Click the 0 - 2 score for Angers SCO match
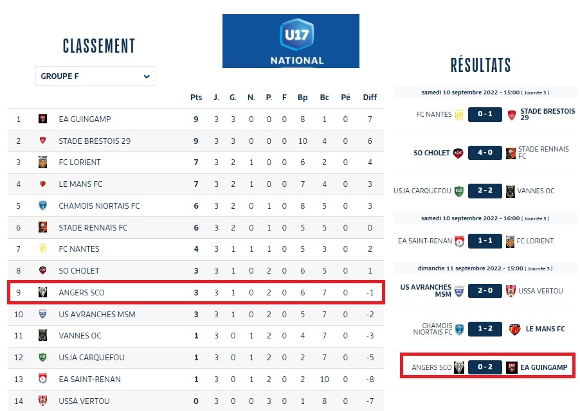The height and width of the screenshot is (411, 580). tap(484, 367)
